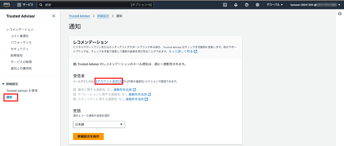Select 通知 in the sidebar
This screenshot has width=344, height=146.
click(x=10, y=97)
